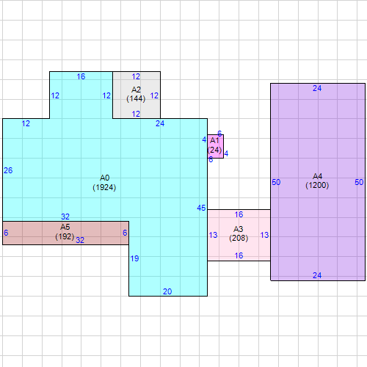Select the A1 (24) area label
Viewport: 367px width, 367px height.
click(214, 145)
